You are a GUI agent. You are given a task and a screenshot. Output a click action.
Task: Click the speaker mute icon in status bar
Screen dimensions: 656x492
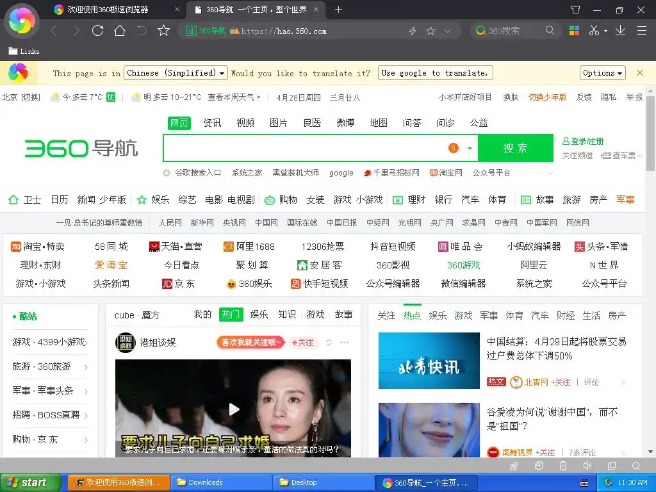point(587,466)
